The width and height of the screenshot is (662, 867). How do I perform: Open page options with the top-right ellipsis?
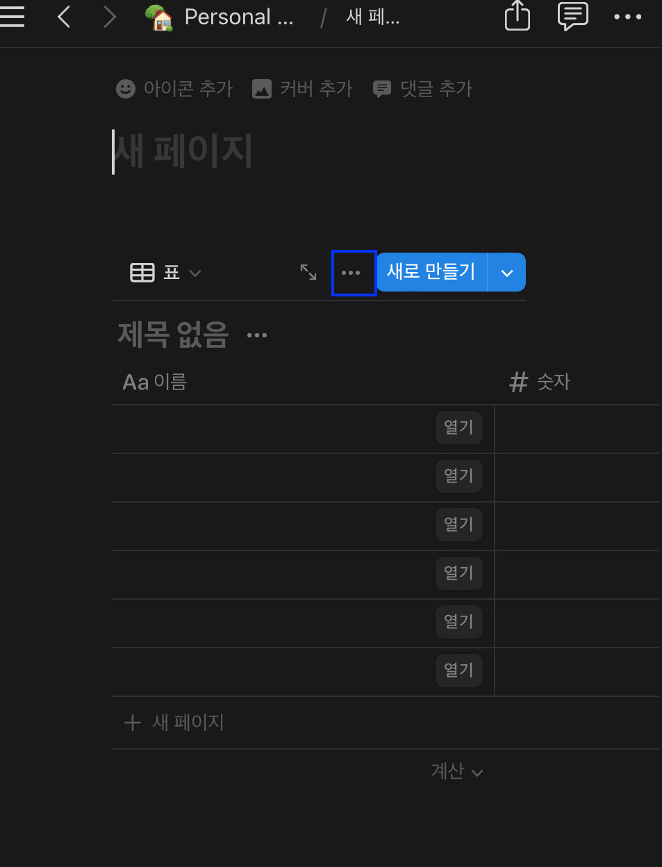(x=627, y=17)
